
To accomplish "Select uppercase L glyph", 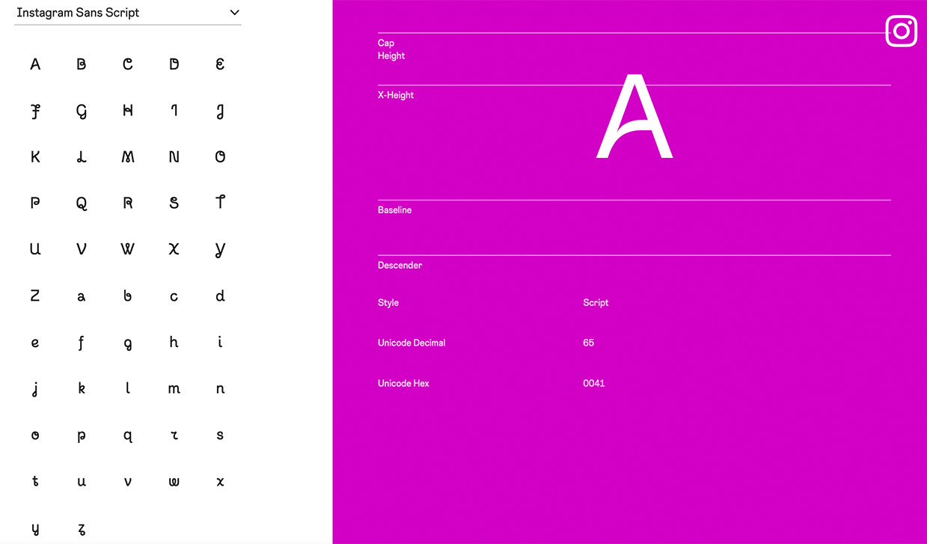I will [82, 157].
